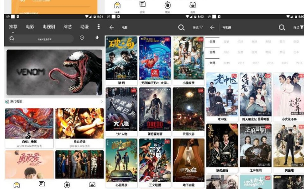
Task: Open the 铁血拼搏 movie card with the fighter
Action: tap(79, 128)
